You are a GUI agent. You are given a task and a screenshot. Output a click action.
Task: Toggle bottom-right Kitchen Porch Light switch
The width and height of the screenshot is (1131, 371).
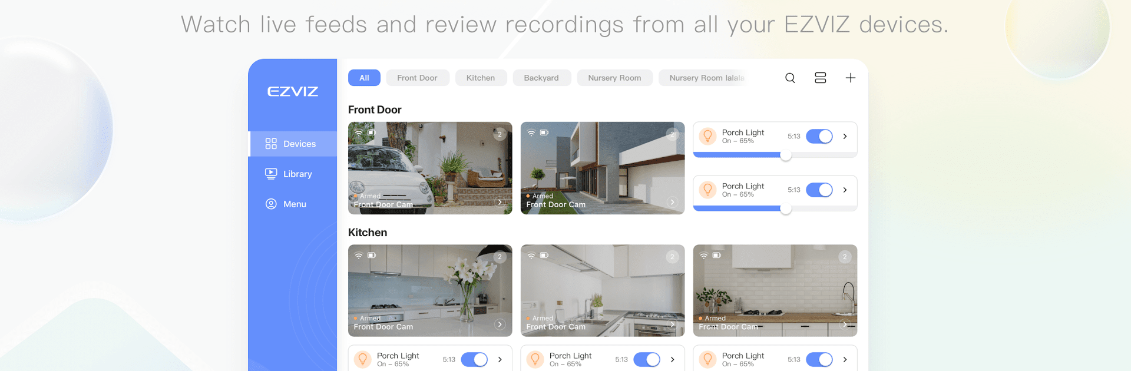pos(819,359)
